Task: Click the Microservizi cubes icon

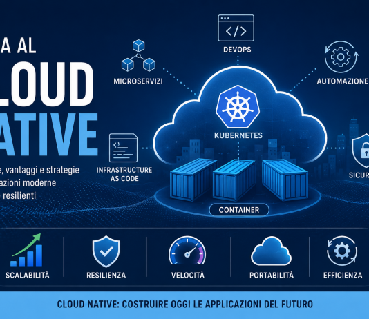Action: [x=138, y=56]
